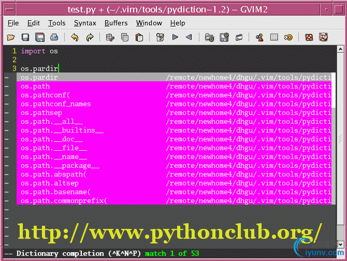Load session via folder-gear icon

tap(209, 37)
